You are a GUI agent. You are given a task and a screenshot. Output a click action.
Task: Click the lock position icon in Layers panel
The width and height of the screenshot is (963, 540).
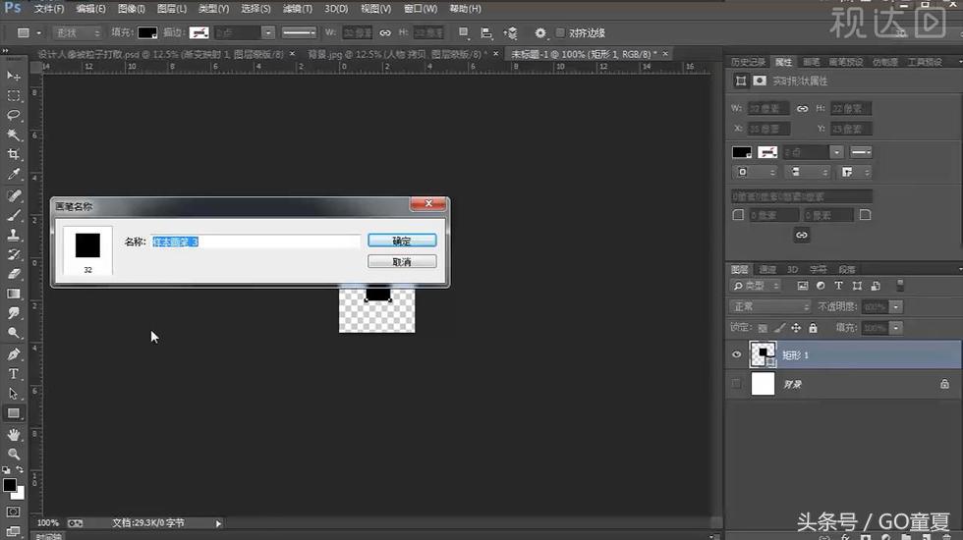tap(795, 328)
